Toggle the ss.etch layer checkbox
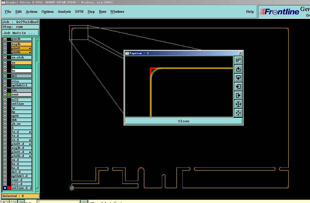Screen dimensions: 310x203 click(5, 57)
